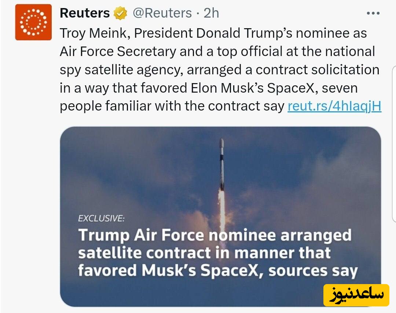This screenshot has height=313, width=396.
Task: Click the rocket's exhaust flame in the photo
Action: [x=221, y=205]
